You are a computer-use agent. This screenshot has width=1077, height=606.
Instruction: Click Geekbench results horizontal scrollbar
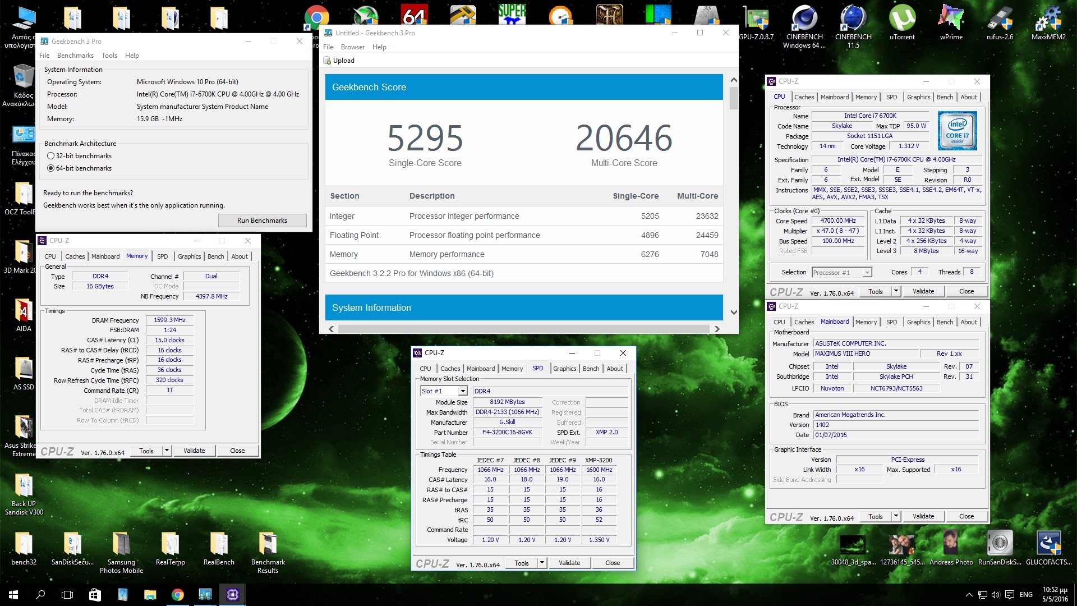523,329
